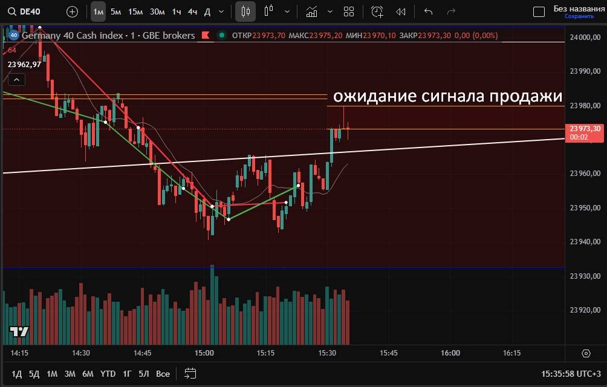This screenshot has height=387, width=607.
Task: Open the indicator templates grid icon
Action: [x=349, y=11]
